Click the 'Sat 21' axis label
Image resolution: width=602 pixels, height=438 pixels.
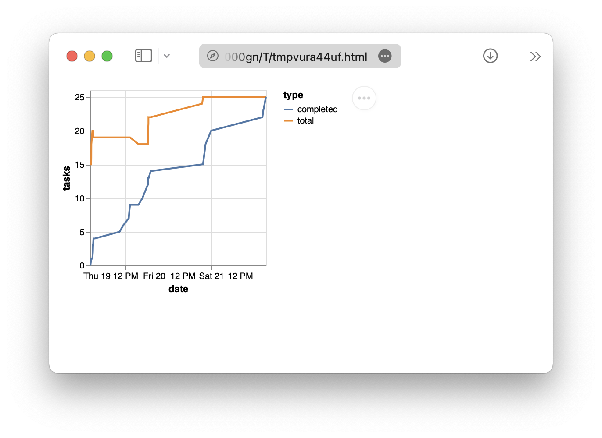(x=211, y=276)
